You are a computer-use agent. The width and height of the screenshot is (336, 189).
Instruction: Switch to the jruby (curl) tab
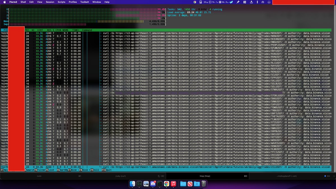[x=125, y=176]
